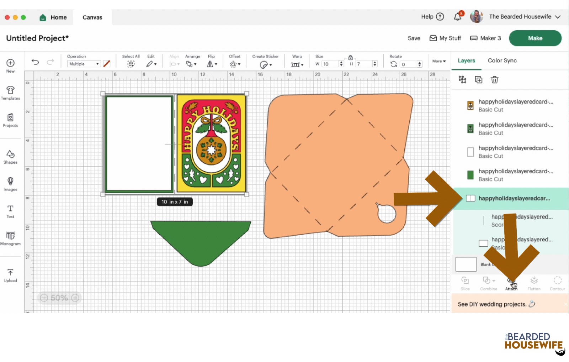Select the Text tool
Screen dimensions: 569x362
[x=10, y=208]
